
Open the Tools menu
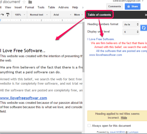tap(41, 7)
